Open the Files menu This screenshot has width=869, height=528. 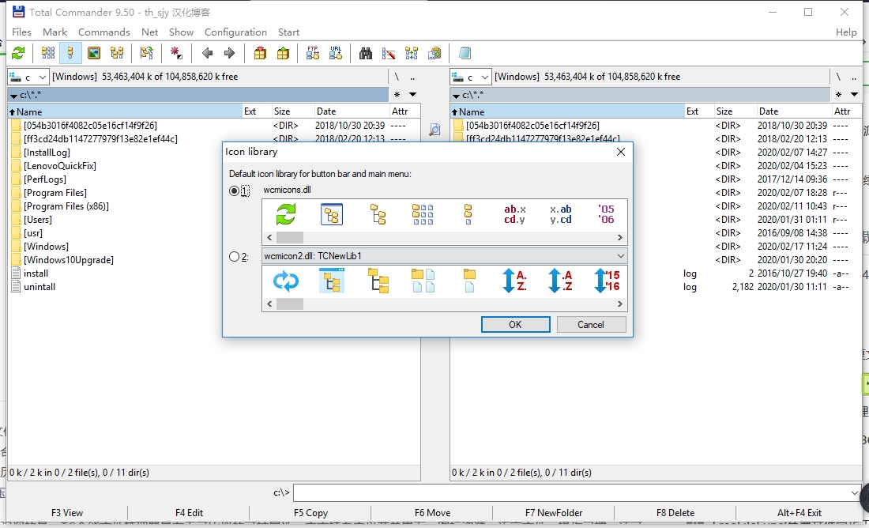pyautogui.click(x=21, y=32)
